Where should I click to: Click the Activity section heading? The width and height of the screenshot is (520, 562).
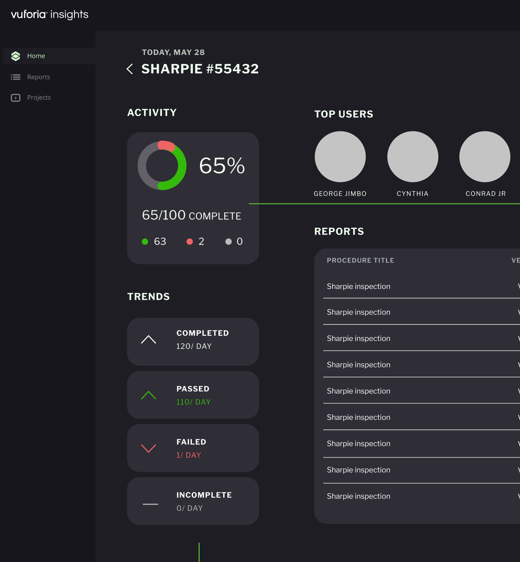[x=152, y=113]
